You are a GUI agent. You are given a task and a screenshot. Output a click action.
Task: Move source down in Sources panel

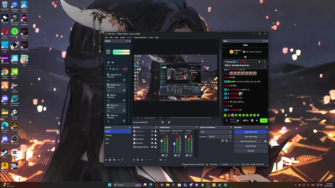point(150,160)
